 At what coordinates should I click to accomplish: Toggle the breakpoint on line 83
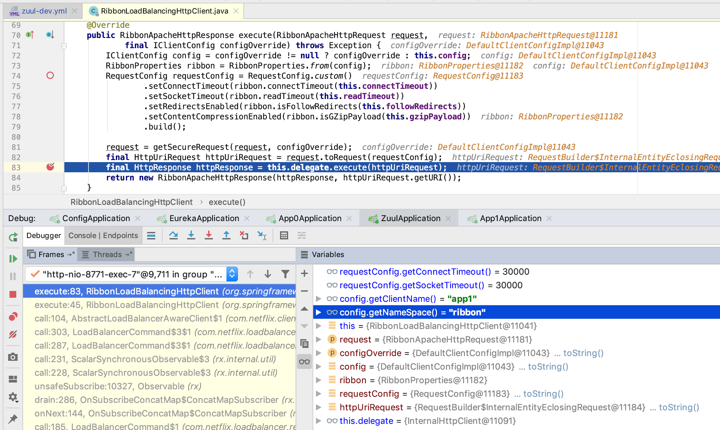pos(50,167)
